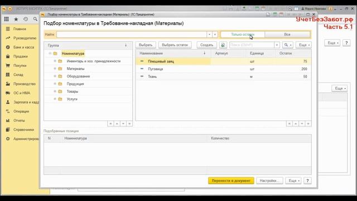This screenshot has height=201, width=357.
Task: Open Главное section in sidebar
Action: (x=20, y=29)
